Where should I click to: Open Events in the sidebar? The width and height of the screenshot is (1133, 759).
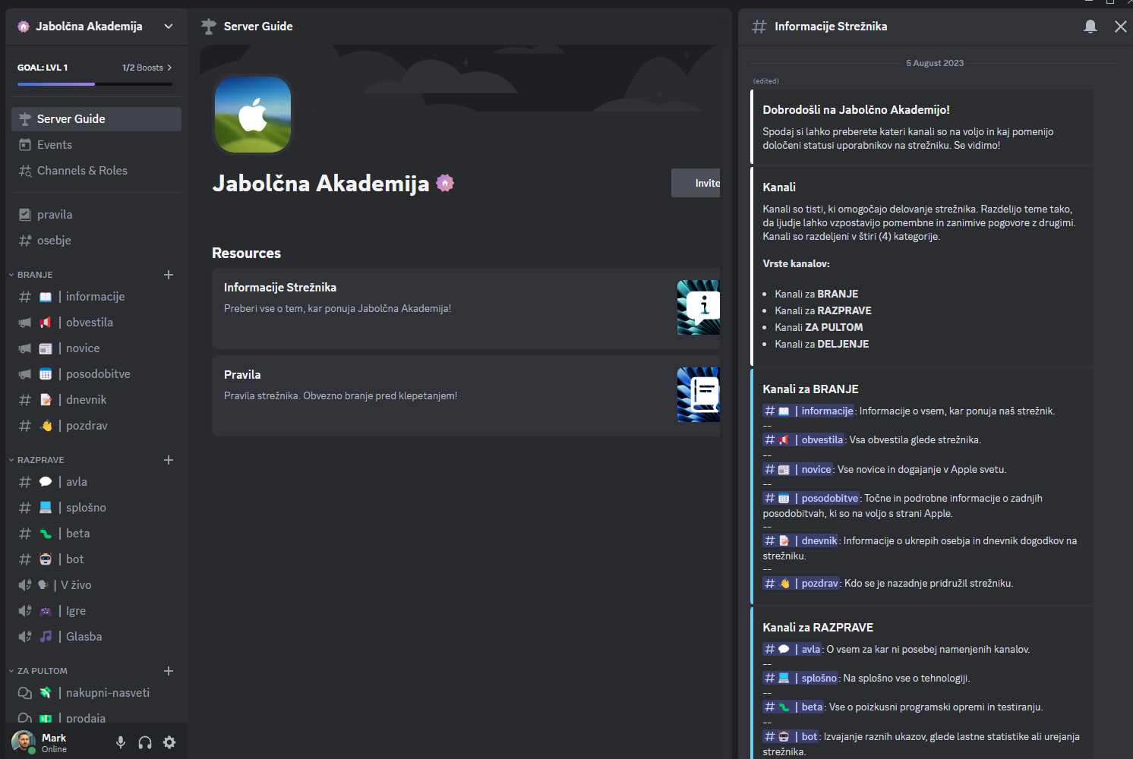coord(96,145)
